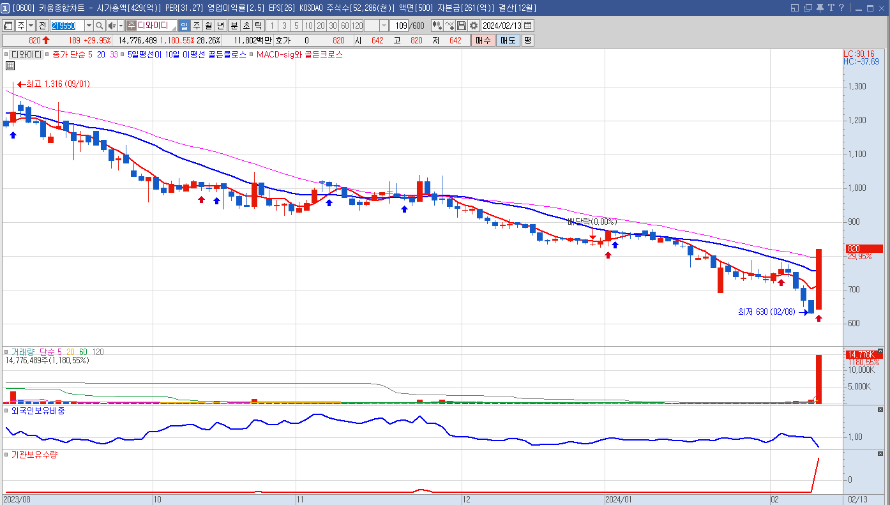890x505 pixels.
Task: Select interval 20 button
Action: click(x=321, y=26)
